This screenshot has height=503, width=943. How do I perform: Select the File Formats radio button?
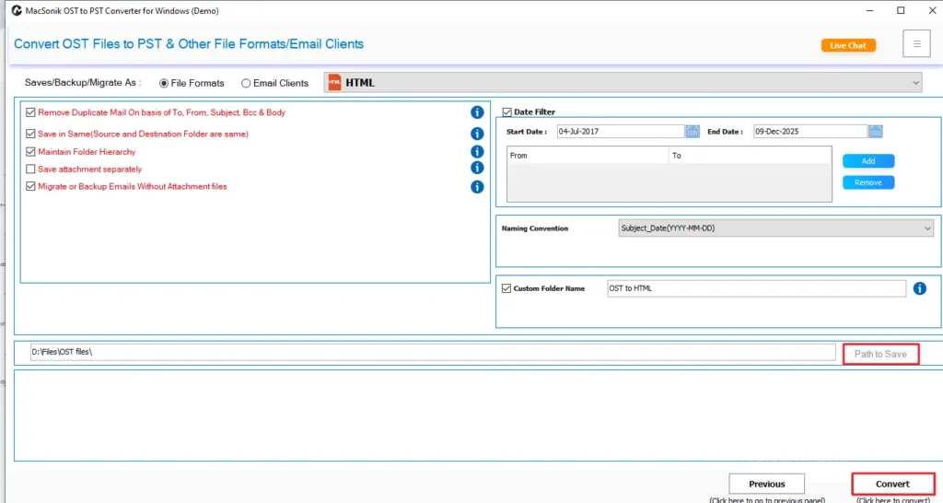coord(164,83)
